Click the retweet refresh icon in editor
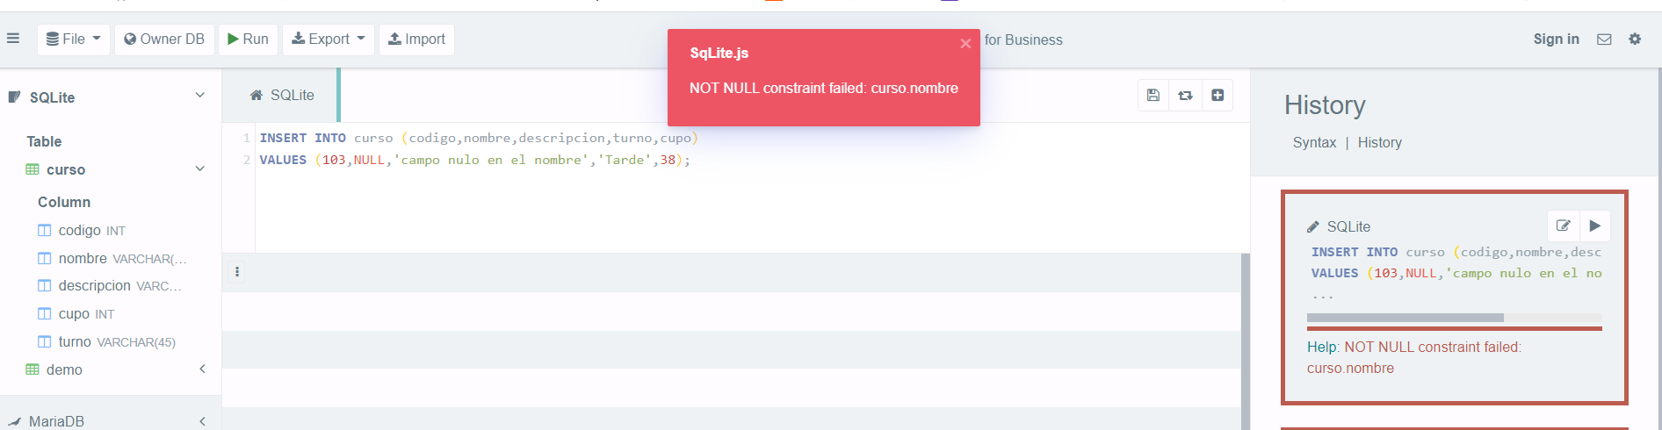1662x430 pixels. click(1185, 96)
